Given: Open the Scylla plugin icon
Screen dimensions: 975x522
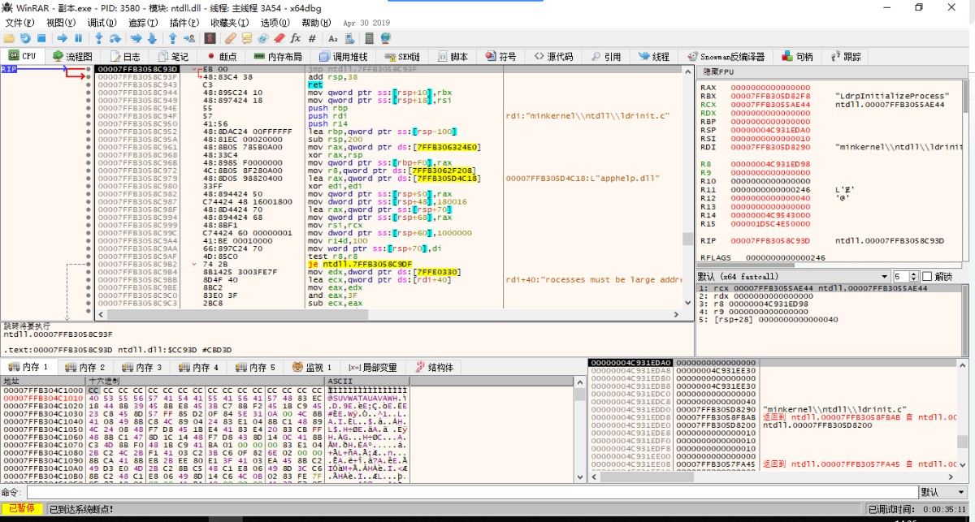Looking at the screenshot, I should click(210, 38).
